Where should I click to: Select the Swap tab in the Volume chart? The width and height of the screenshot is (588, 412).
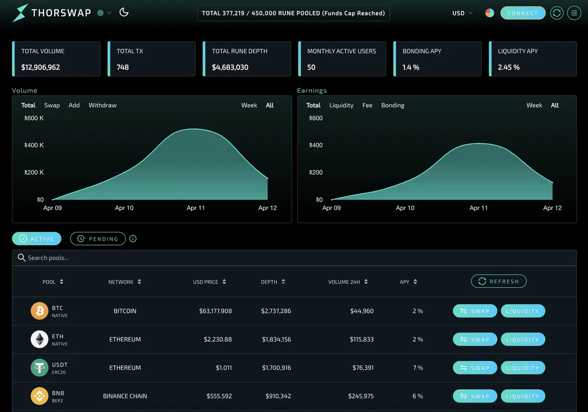tap(52, 105)
